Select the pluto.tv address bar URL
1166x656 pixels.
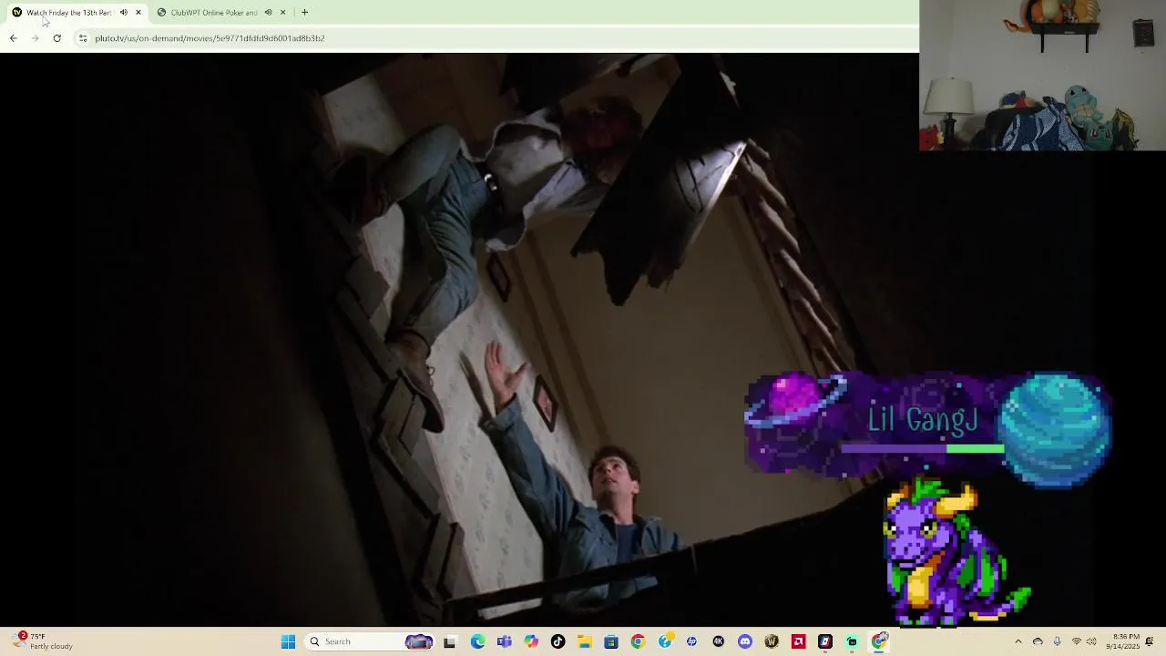[x=210, y=38]
